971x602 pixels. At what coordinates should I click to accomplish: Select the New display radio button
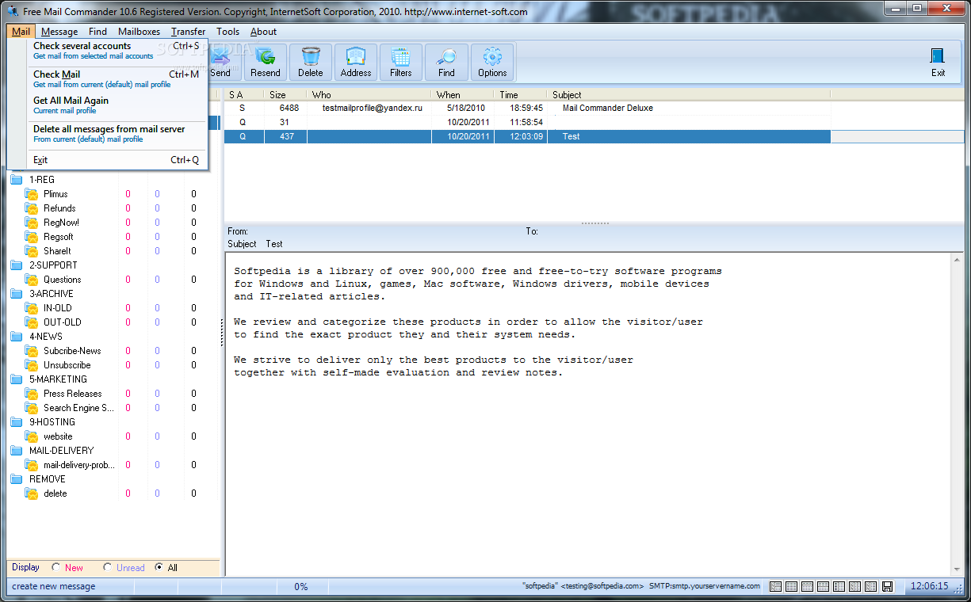(x=56, y=567)
